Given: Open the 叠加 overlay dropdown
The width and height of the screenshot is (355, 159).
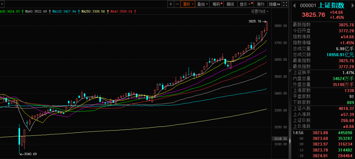Looking at the screenshot, I should click(202, 4).
